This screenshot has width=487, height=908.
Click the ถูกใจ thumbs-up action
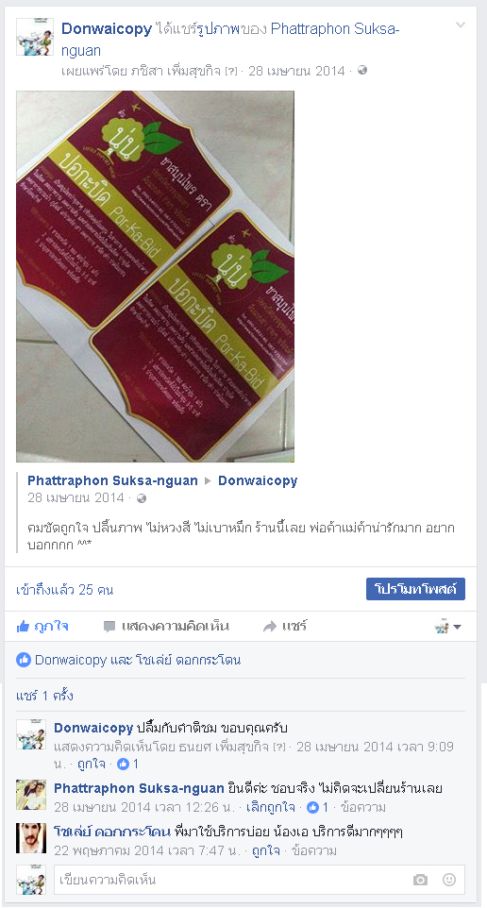click(42, 626)
